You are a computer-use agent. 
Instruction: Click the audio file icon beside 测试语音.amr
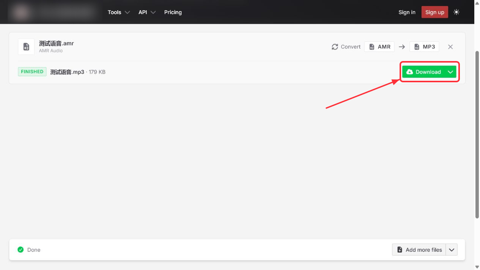26,47
